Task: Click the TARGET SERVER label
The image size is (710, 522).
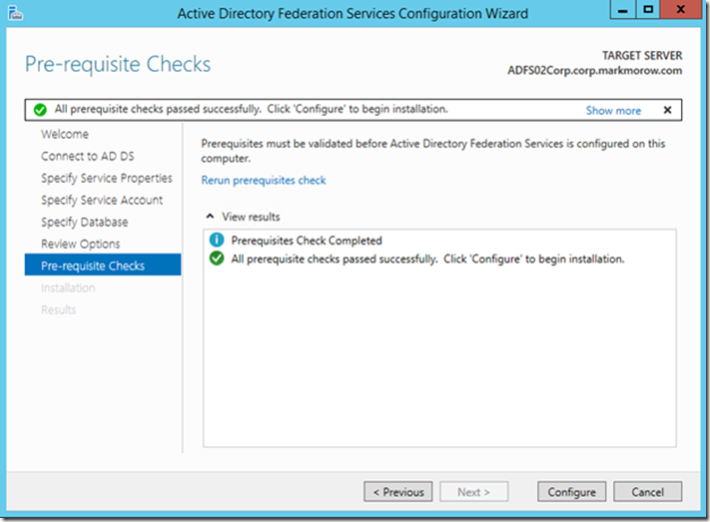Action: click(x=642, y=55)
